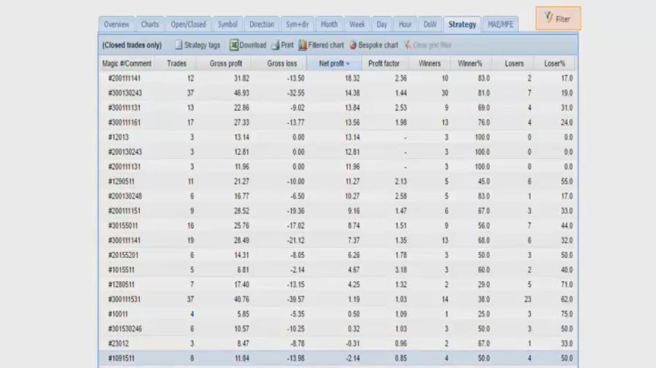
Task: Select row #1290511
Action: [338, 182]
